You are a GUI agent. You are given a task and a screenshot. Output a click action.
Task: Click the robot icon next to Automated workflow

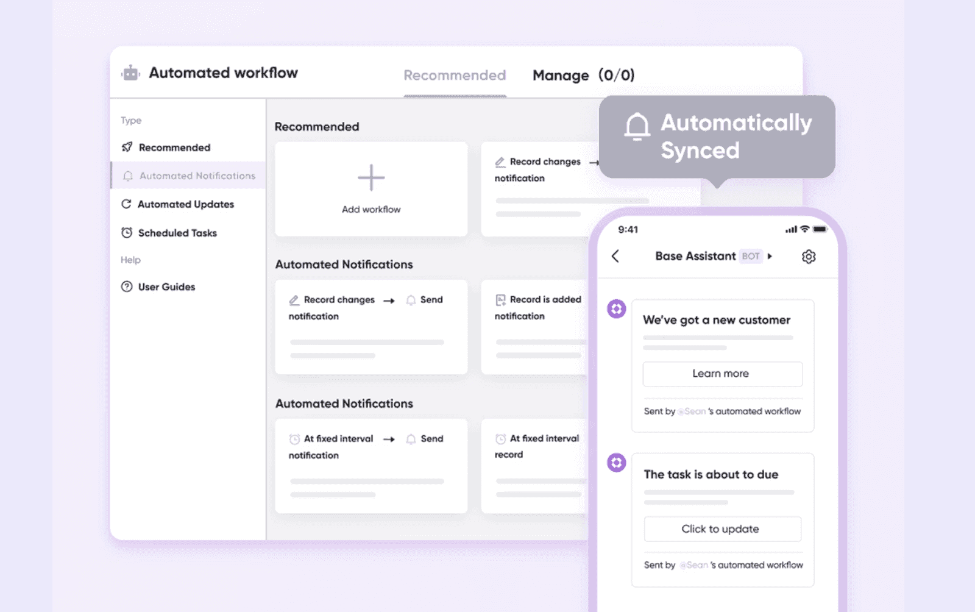point(130,72)
